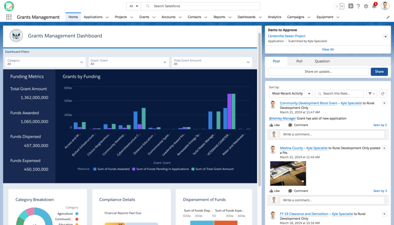Like the Community Development Block Grant post

(x=274, y=125)
